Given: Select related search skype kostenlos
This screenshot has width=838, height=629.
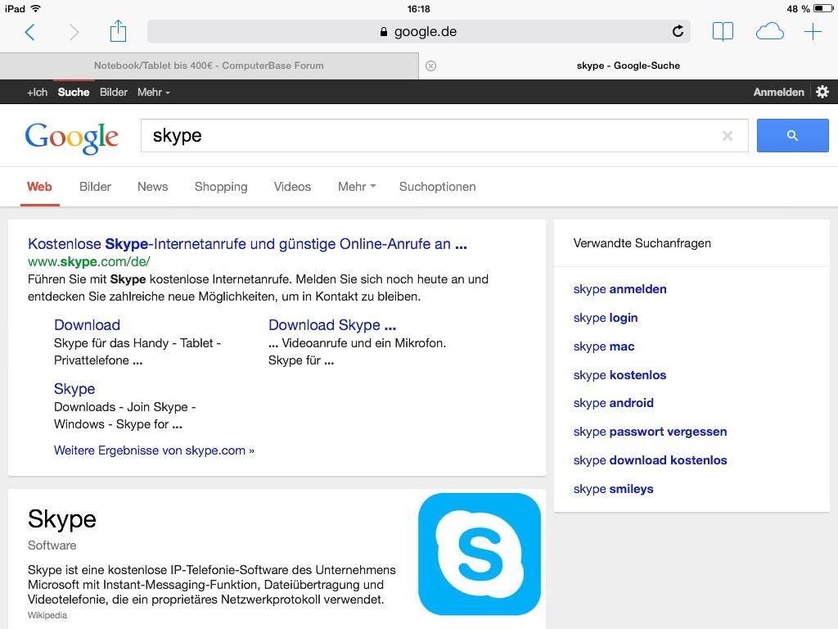Looking at the screenshot, I should pos(620,375).
